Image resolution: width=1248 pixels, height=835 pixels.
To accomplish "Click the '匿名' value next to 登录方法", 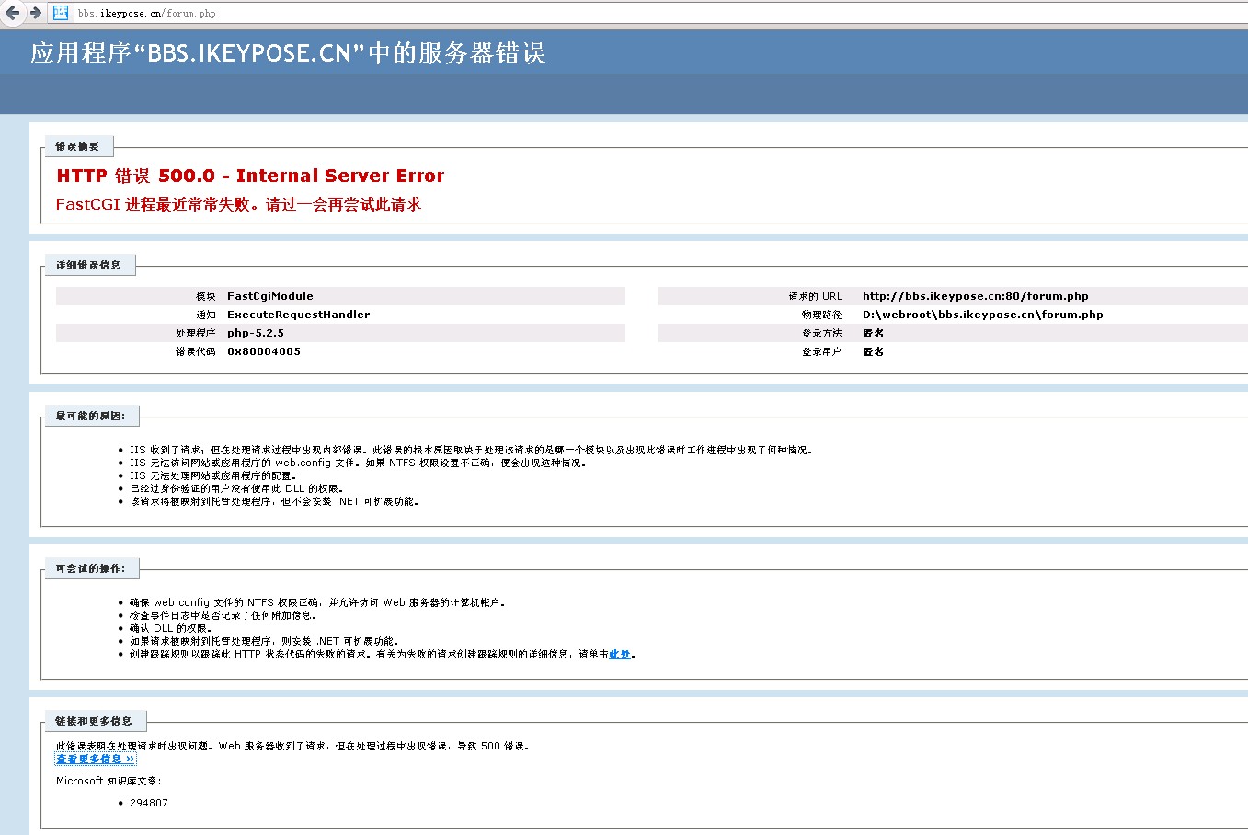I will 874,333.
